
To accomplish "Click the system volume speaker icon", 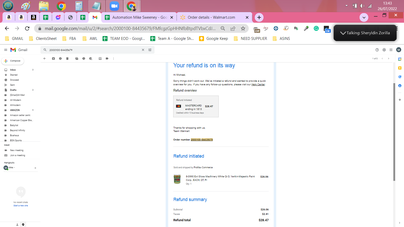I will (x=362, y=6).
